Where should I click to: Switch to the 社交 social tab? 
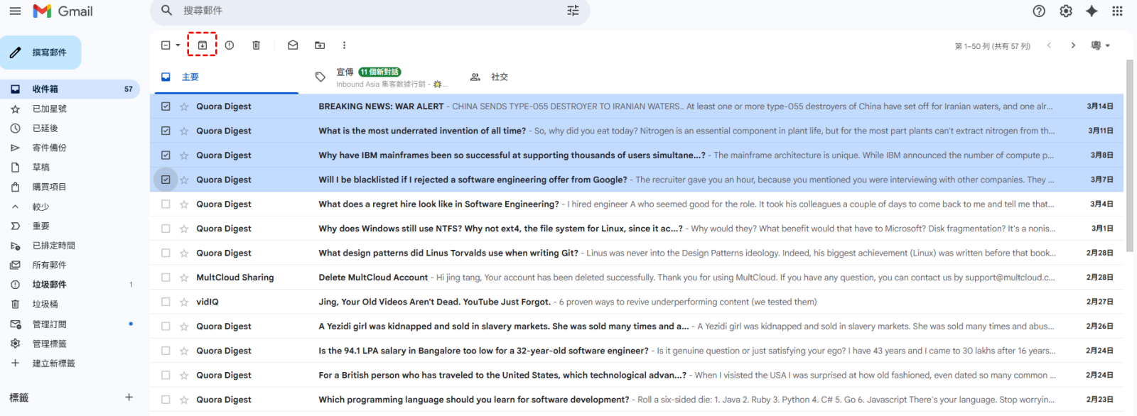tap(500, 77)
